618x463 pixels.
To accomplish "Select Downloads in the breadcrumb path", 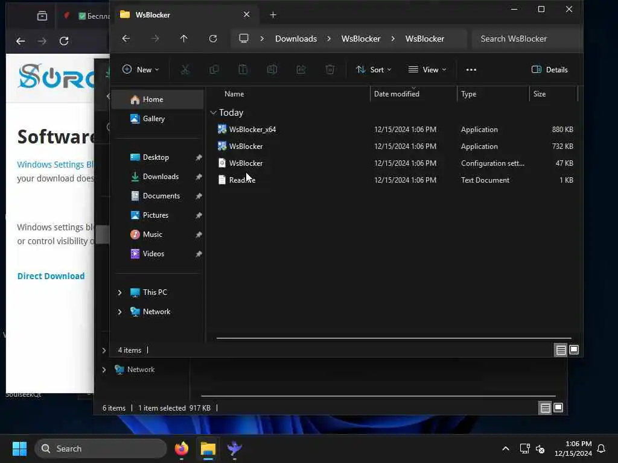I will [296, 39].
